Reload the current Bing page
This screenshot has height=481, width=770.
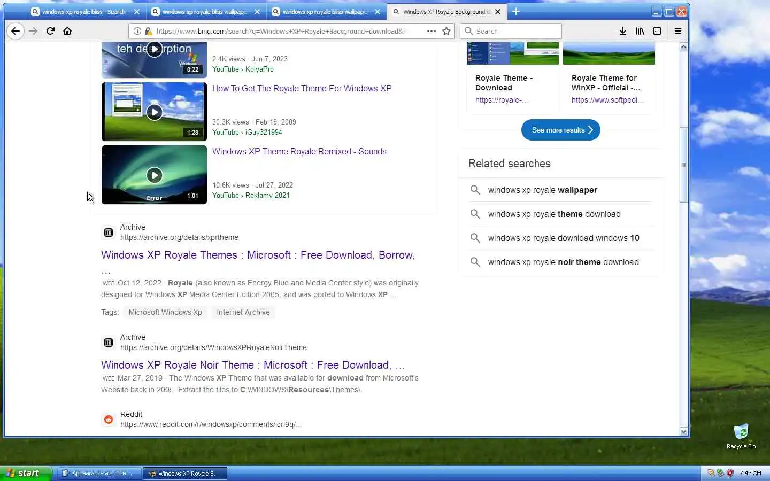pyautogui.click(x=50, y=31)
